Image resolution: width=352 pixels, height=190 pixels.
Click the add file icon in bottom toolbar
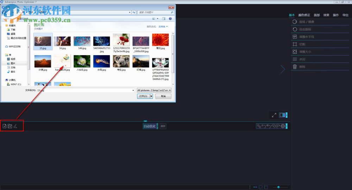5,126
